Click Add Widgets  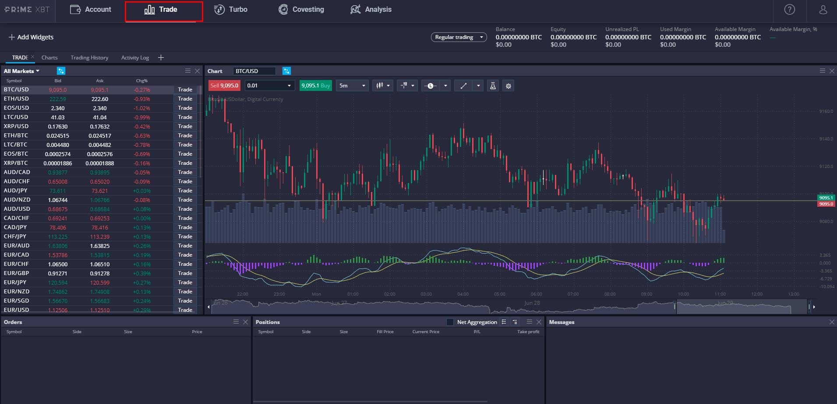tap(31, 37)
